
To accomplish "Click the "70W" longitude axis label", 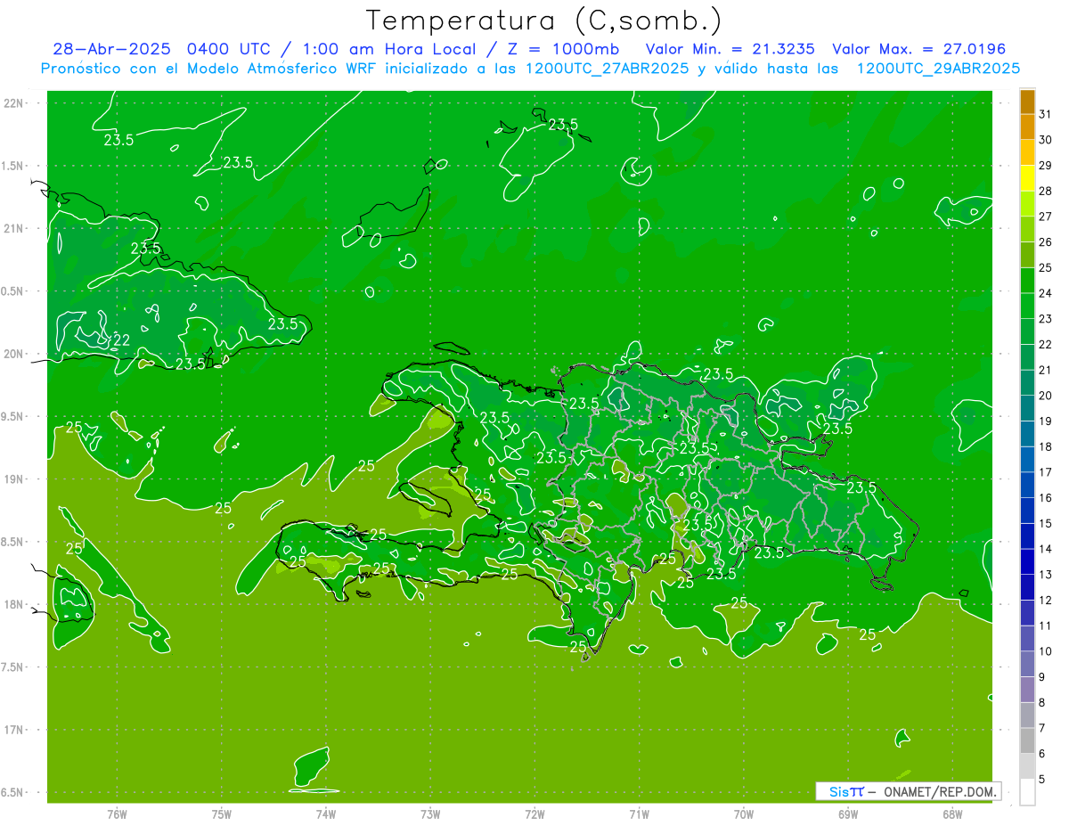I will pos(744,814).
